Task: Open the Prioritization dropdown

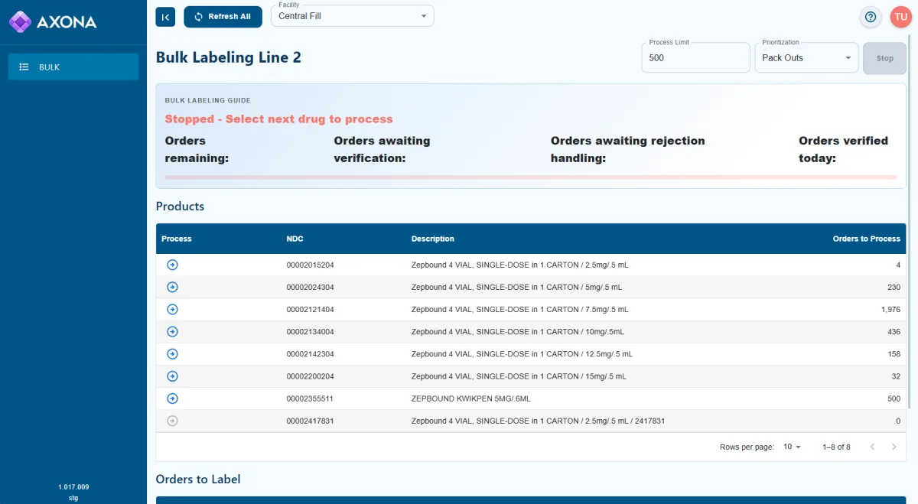Action: pyautogui.click(x=806, y=58)
